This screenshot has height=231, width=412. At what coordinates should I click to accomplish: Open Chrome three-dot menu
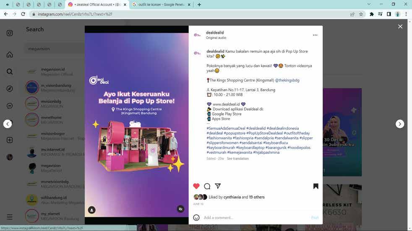click(406, 14)
